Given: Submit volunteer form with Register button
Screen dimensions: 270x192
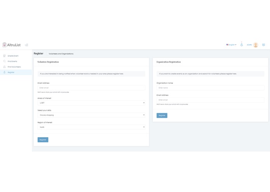Looking at the screenshot, I should point(43,140).
